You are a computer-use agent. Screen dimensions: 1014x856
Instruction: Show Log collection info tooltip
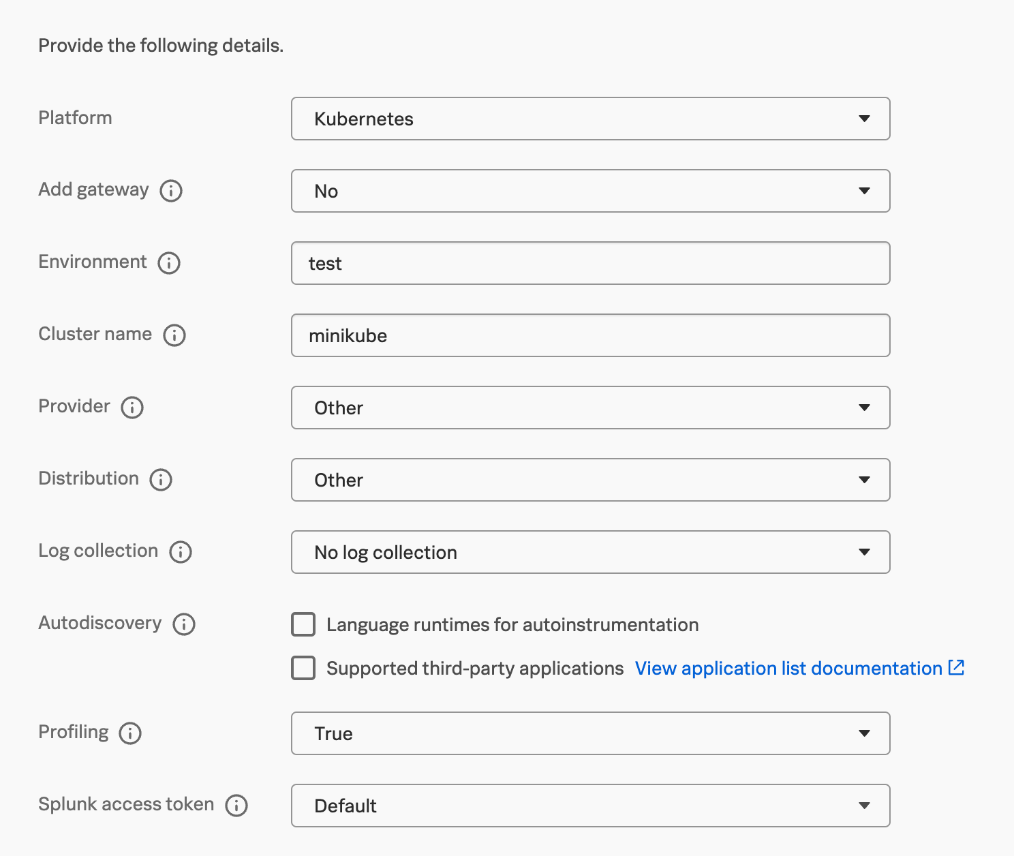(181, 551)
